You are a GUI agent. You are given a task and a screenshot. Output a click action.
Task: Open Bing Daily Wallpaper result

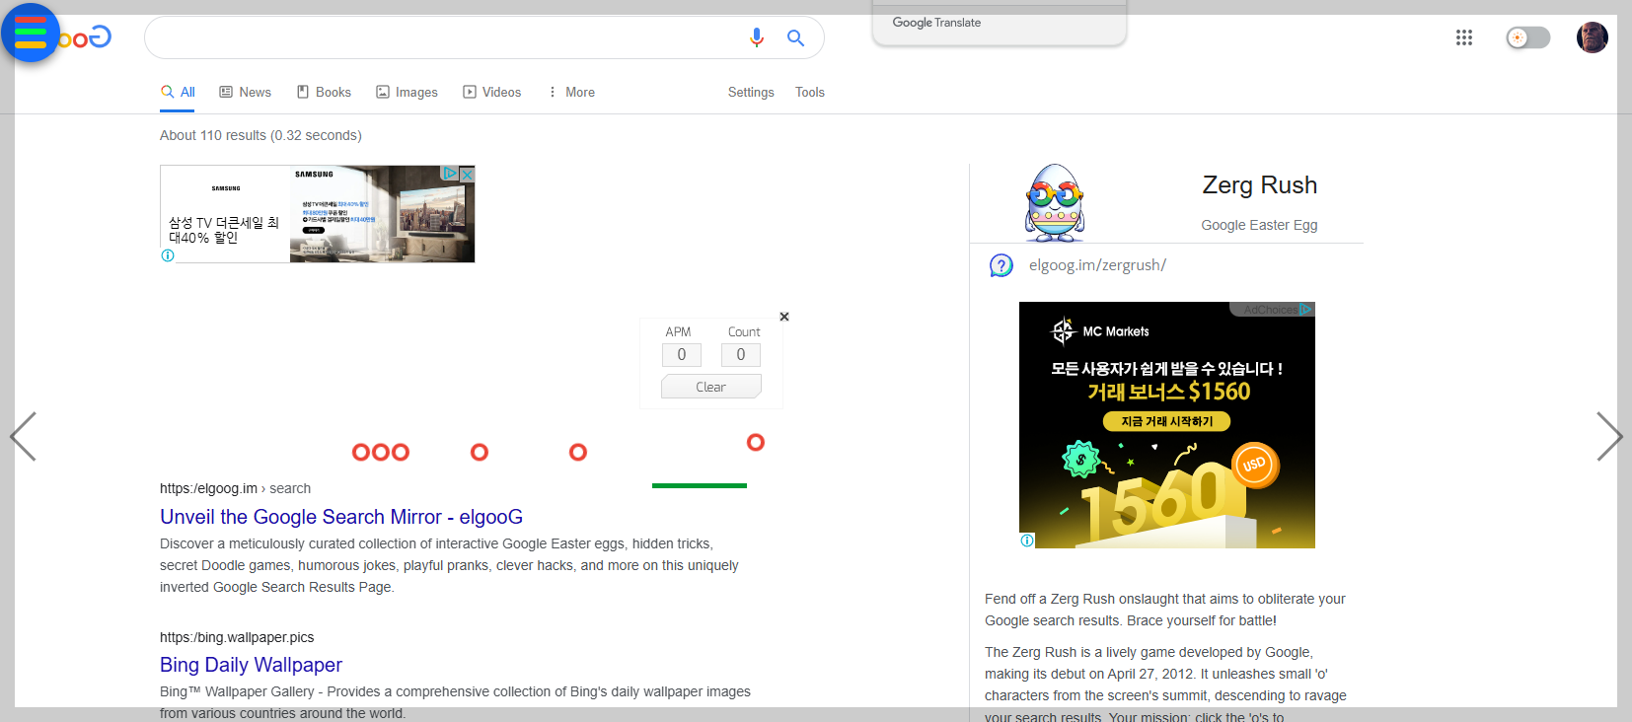[x=251, y=665]
